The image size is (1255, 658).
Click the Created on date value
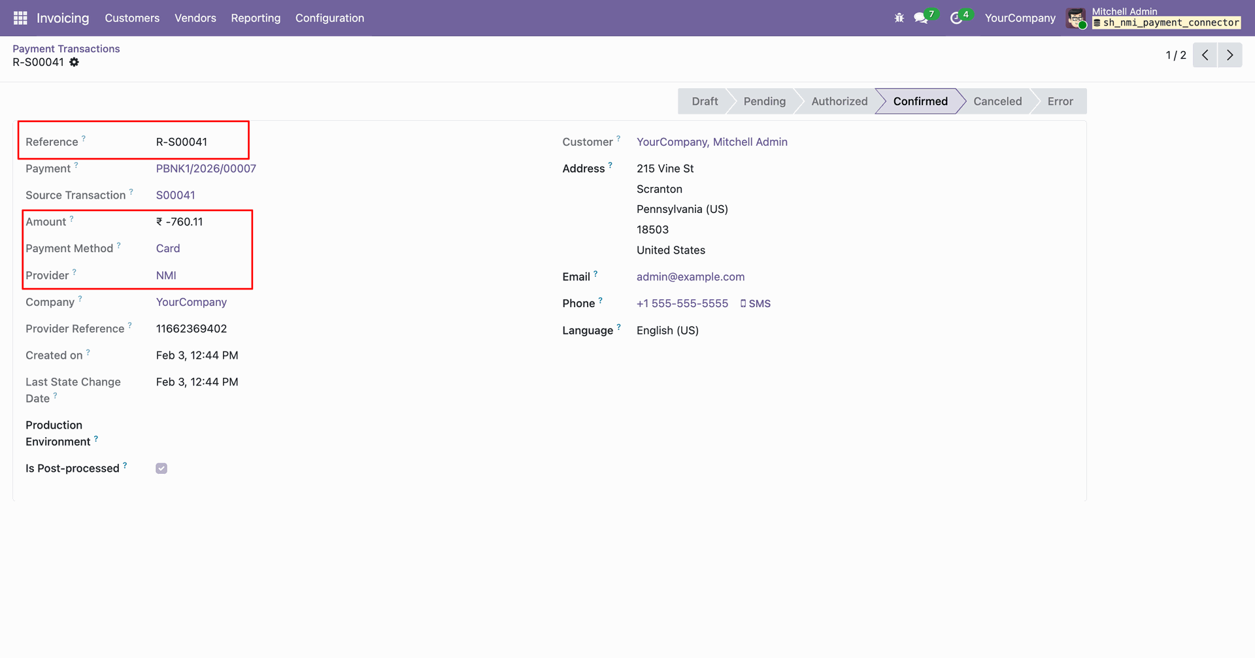coord(197,355)
